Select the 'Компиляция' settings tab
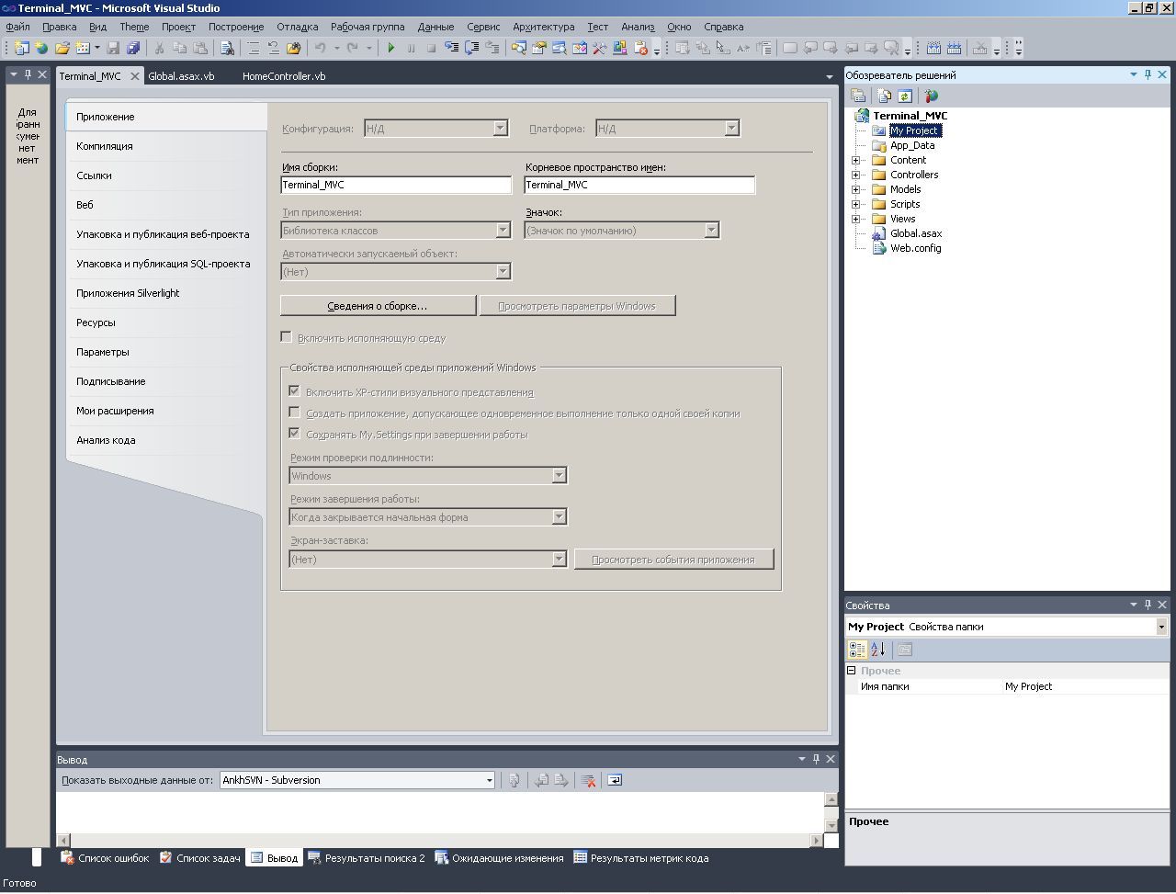Image resolution: width=1176 pixels, height=894 pixels. [x=105, y=146]
